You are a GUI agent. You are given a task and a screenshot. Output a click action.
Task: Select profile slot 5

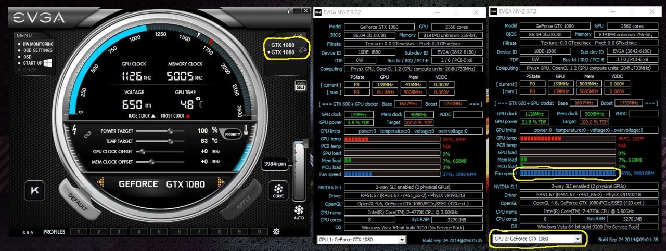point(158,232)
